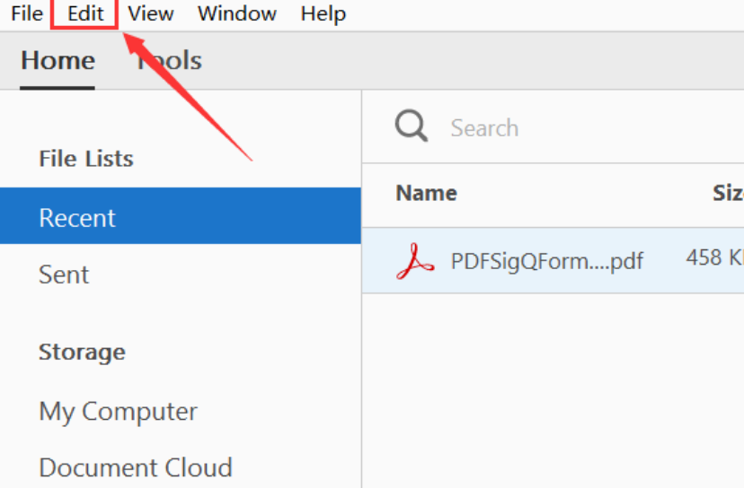
Task: Click the red Adobe PDF file icon
Action: tap(415, 261)
